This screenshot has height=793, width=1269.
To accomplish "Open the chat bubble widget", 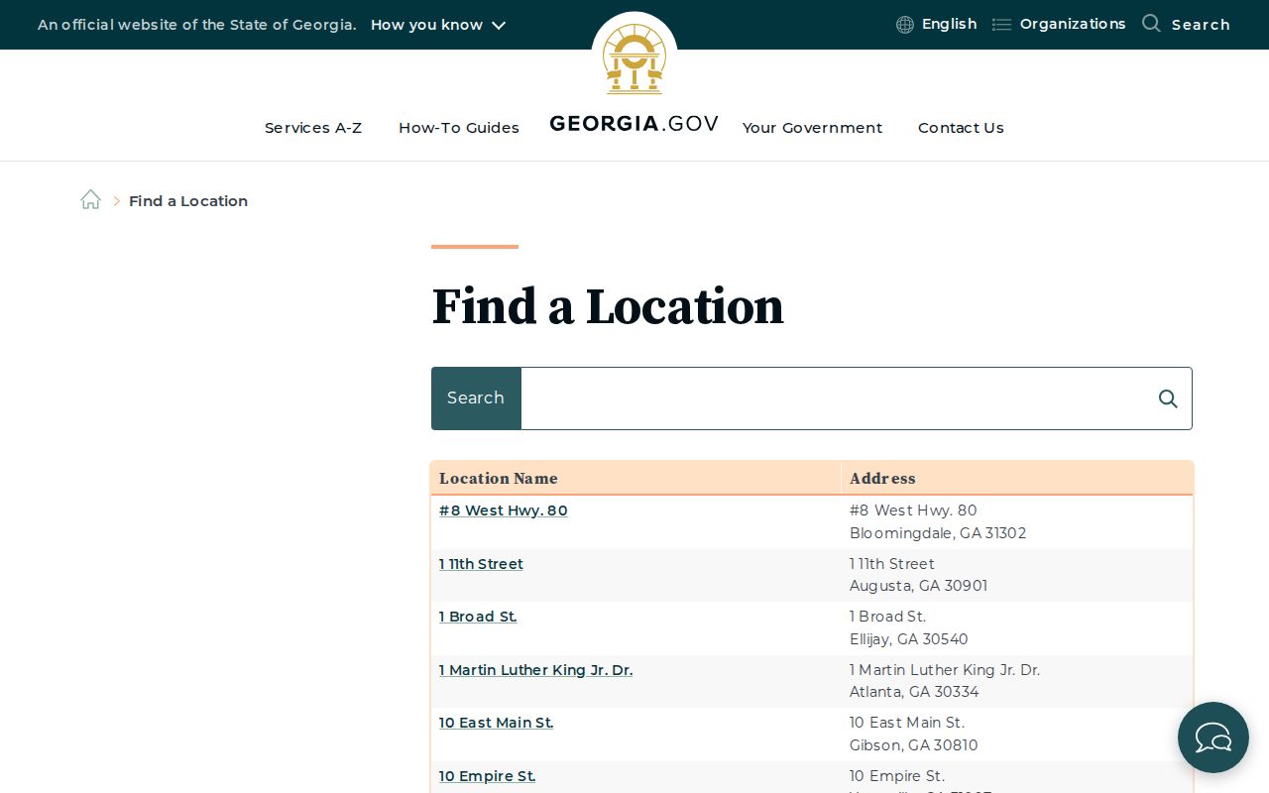I will tap(1213, 737).
